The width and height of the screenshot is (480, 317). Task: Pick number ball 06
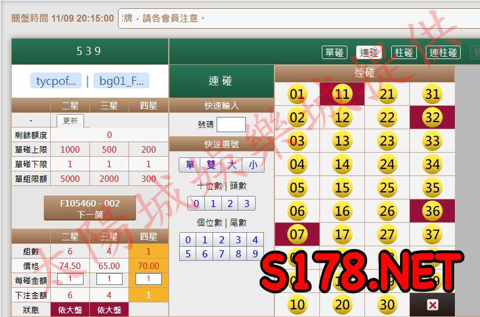click(297, 211)
